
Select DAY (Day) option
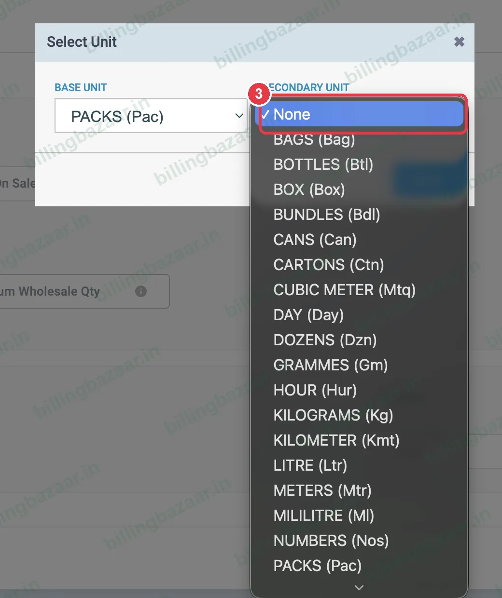359,315
